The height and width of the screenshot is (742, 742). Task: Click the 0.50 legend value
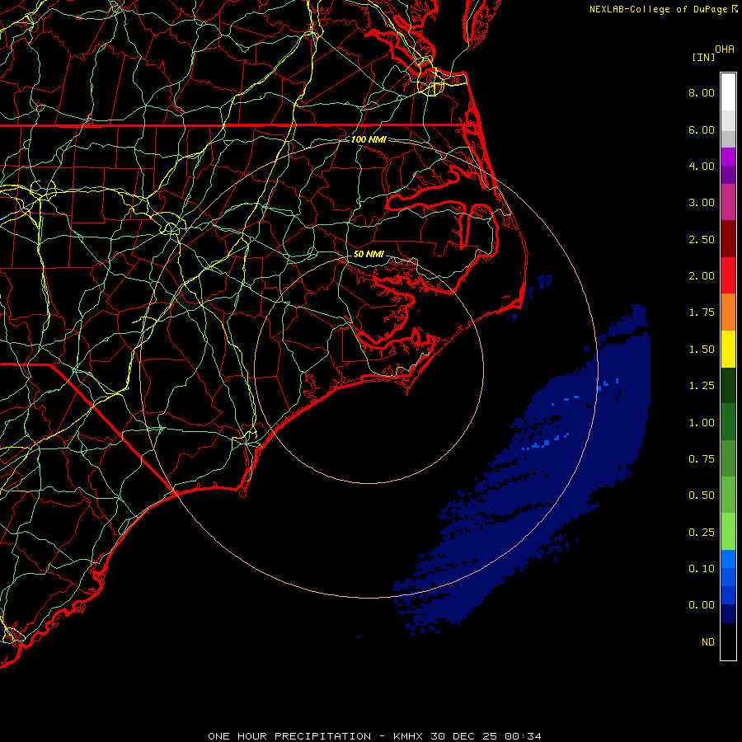pos(702,495)
